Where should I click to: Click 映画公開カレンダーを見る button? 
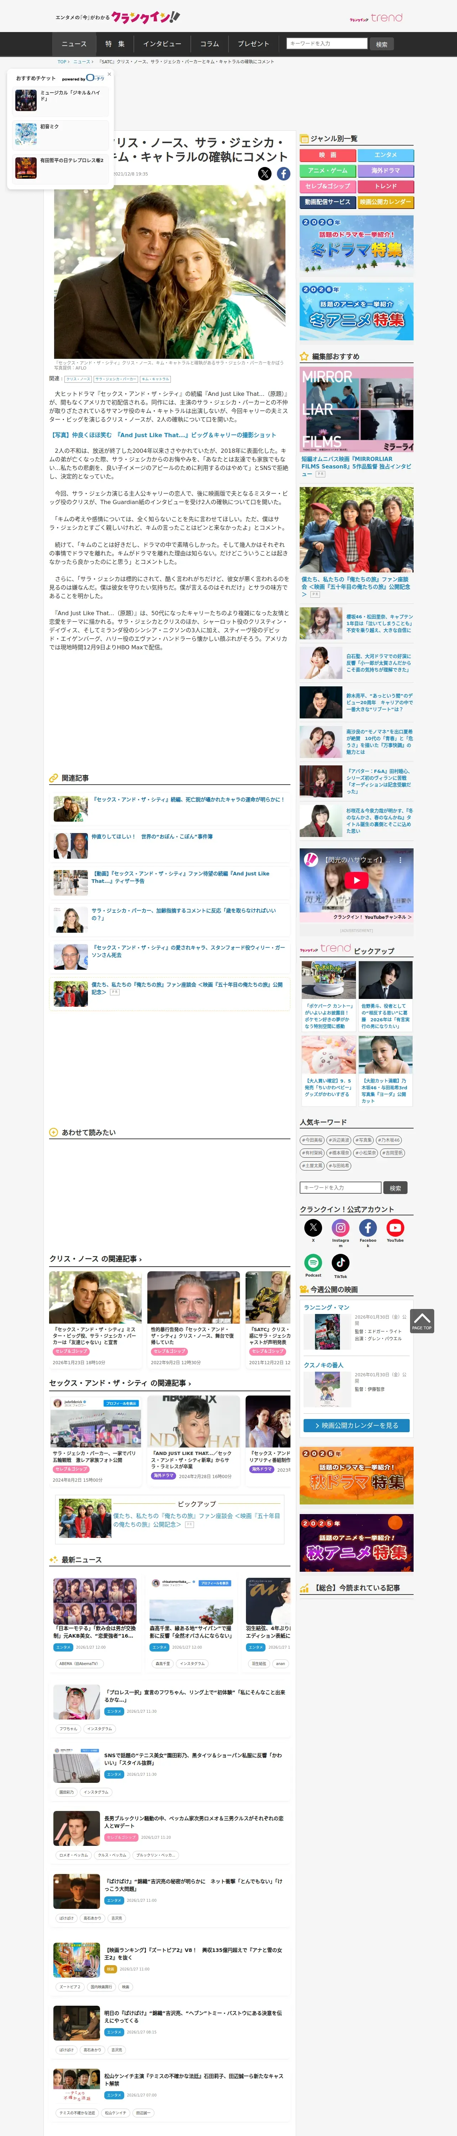357,1425
